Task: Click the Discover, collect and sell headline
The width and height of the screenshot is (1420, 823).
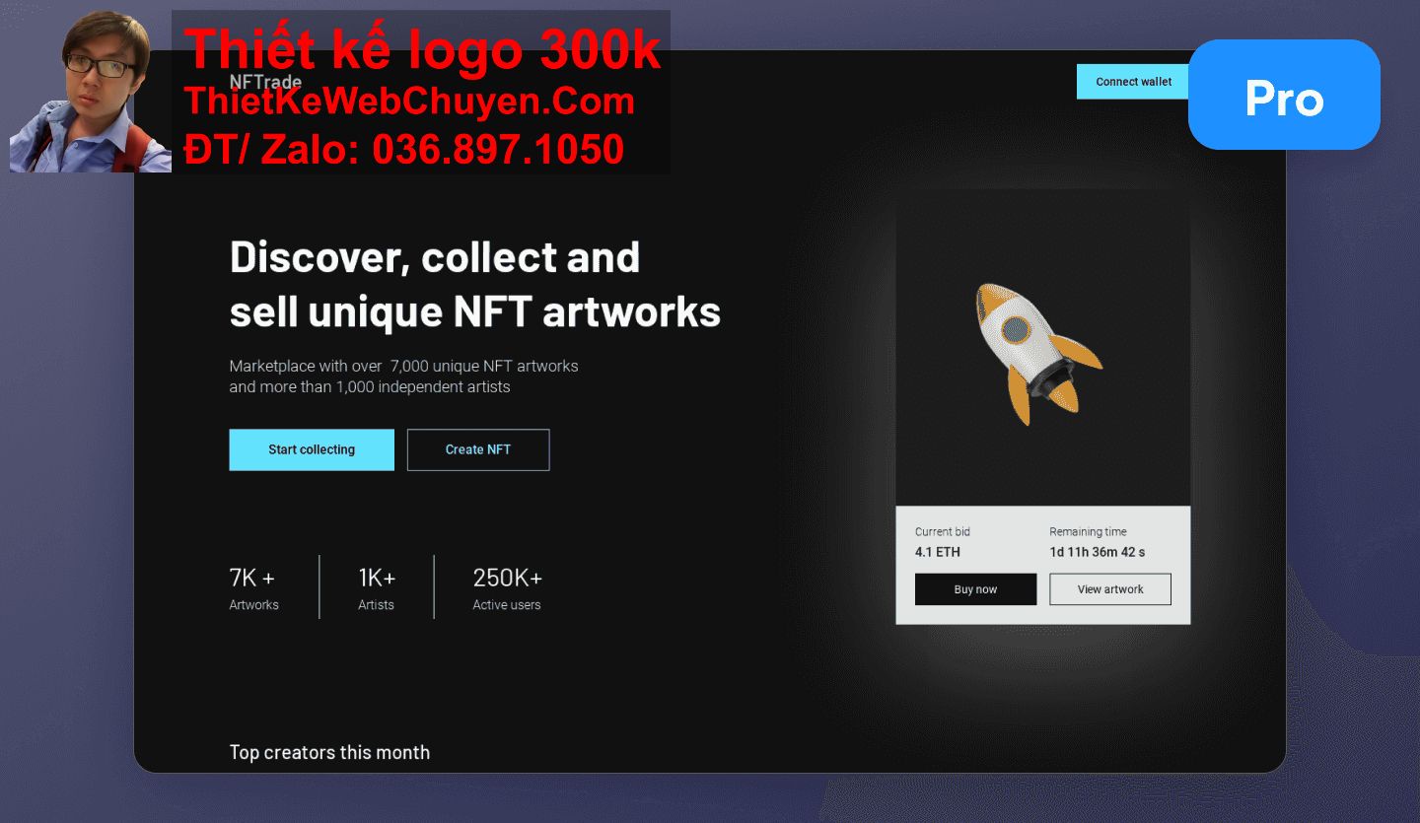Action: 475,284
